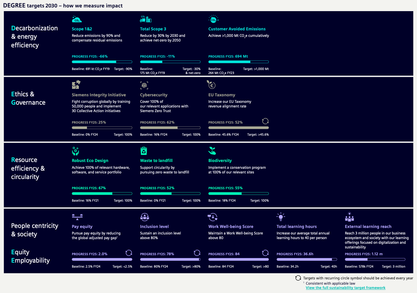The image size is (417, 293).
Task: Click the recurring circle symbol beside Inclusion level progress
Action: pyautogui.click(x=197, y=253)
